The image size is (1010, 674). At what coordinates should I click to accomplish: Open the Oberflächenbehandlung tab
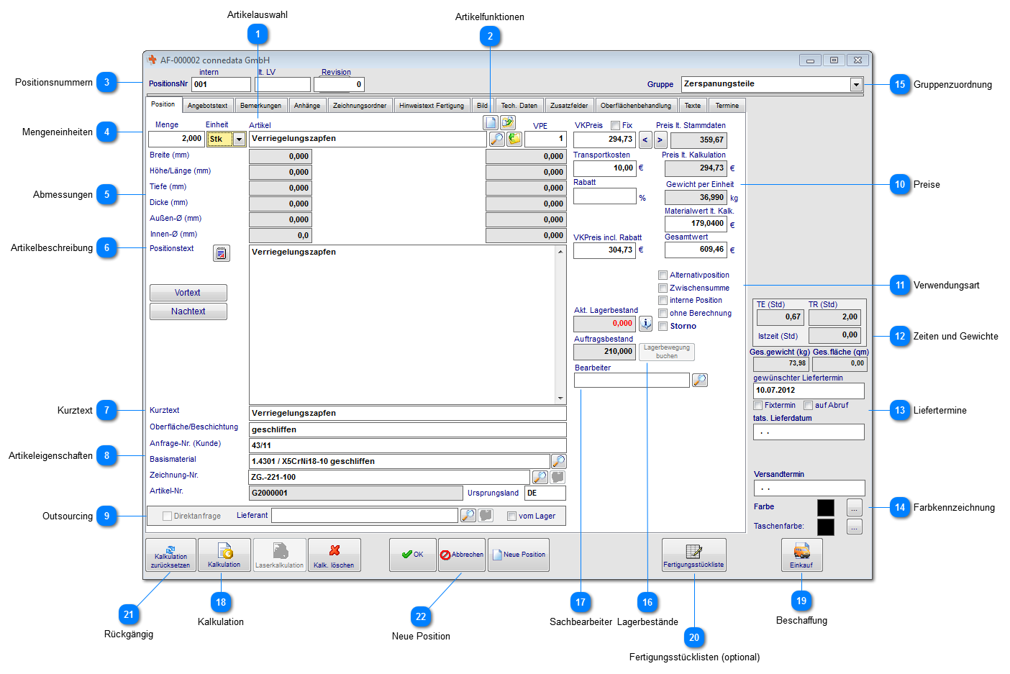coord(635,106)
